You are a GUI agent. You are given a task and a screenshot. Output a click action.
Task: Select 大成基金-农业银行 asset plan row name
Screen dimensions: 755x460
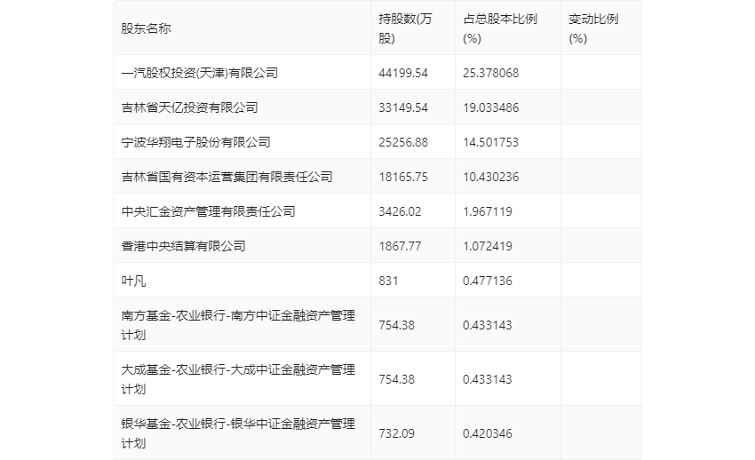(x=238, y=379)
